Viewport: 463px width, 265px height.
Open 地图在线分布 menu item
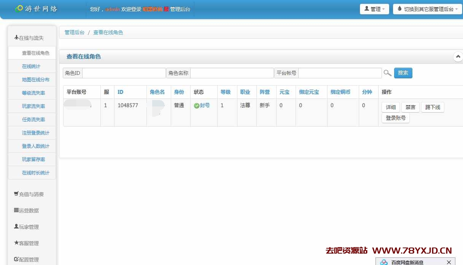tap(35, 80)
